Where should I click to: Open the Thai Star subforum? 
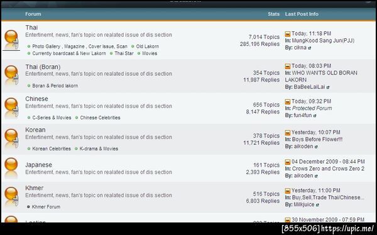click(124, 53)
